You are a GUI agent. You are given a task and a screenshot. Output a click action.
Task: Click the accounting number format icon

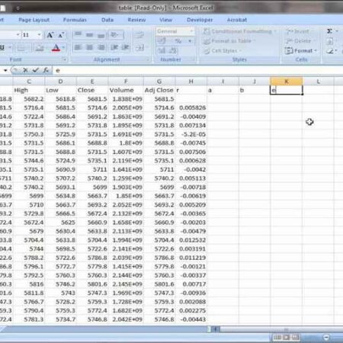162,40
